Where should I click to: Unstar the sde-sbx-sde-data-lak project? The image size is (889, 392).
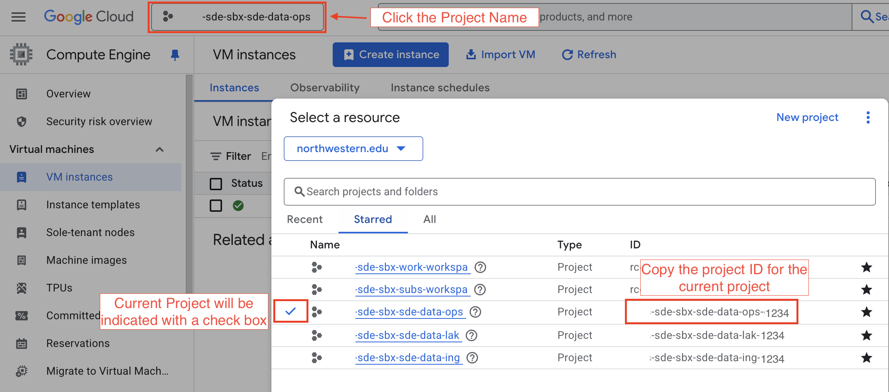pos(866,335)
